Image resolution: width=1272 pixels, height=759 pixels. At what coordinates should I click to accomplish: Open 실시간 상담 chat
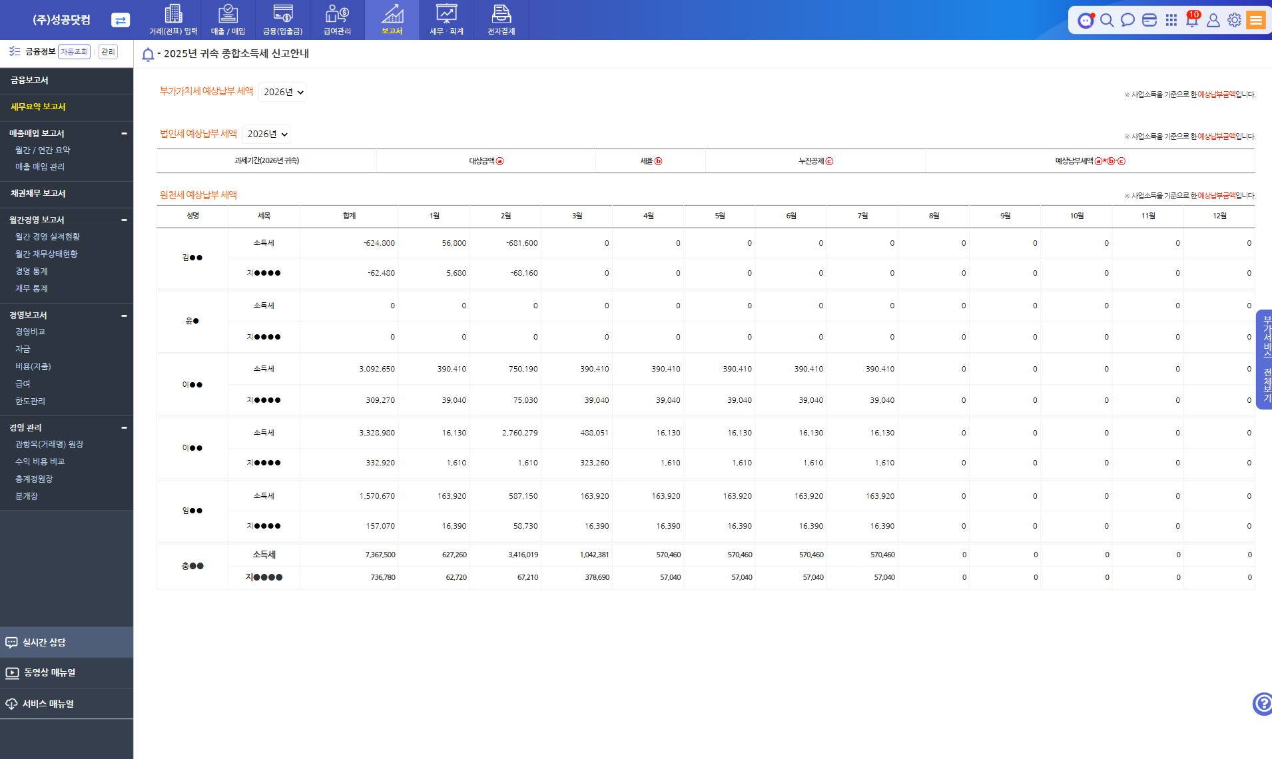(67, 642)
